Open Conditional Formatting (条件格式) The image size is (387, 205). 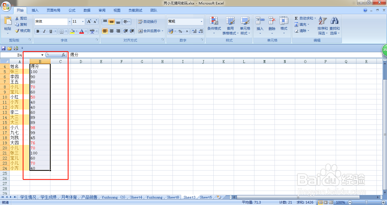214,25
